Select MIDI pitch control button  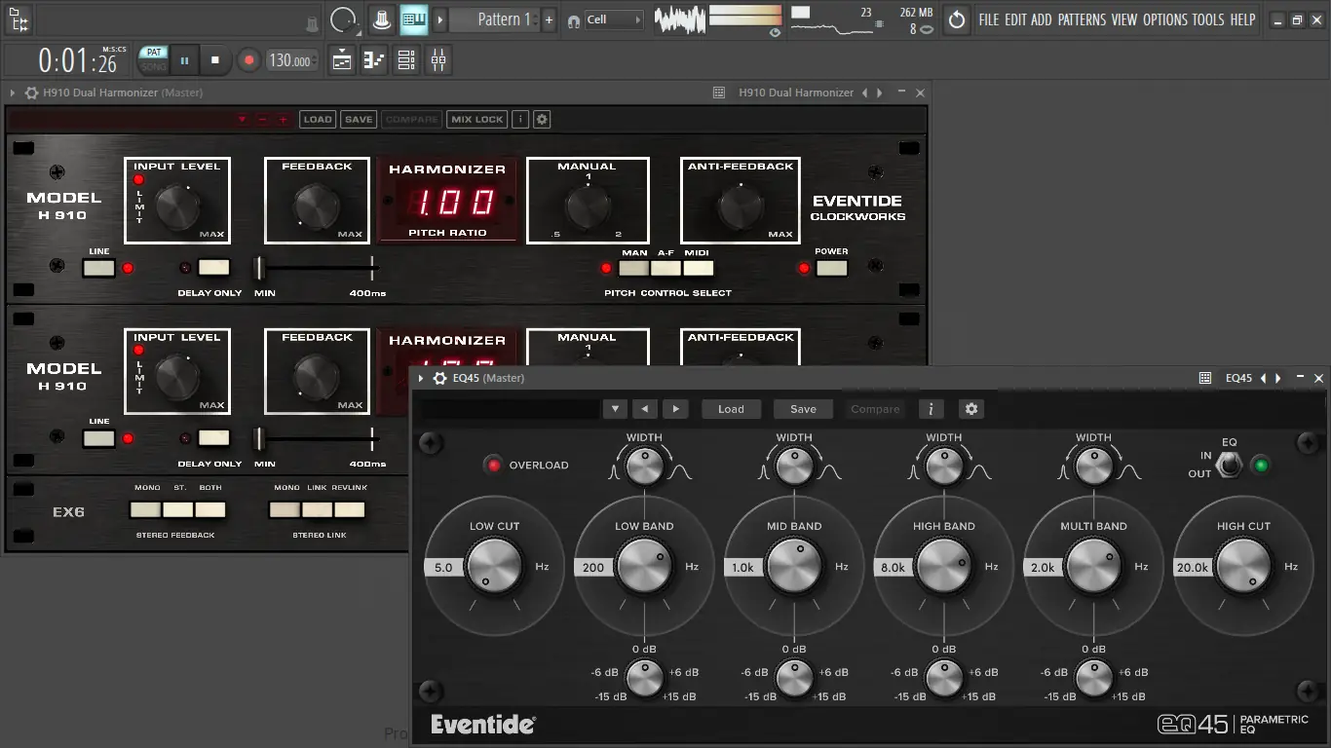click(x=698, y=269)
